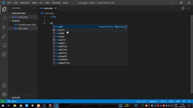Choose the realpath suggestion
The width and height of the screenshot is (193, 108).
(90, 56)
